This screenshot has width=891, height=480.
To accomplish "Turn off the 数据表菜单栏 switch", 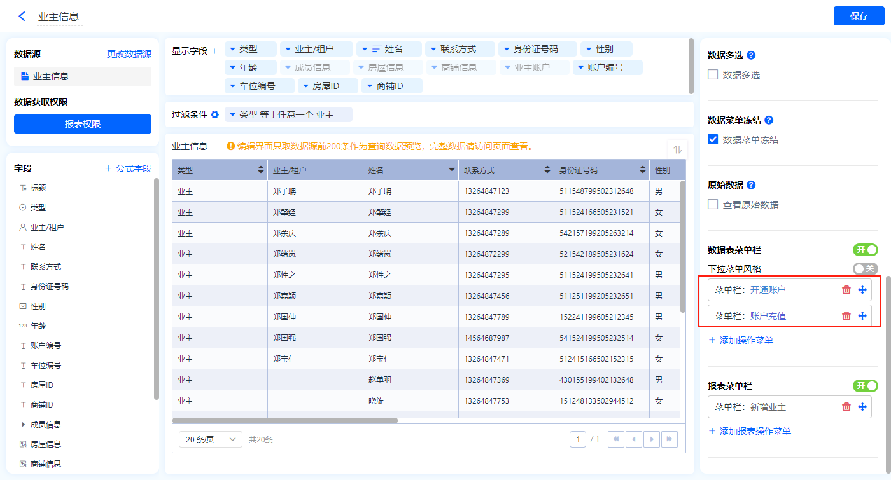I will click(x=865, y=250).
